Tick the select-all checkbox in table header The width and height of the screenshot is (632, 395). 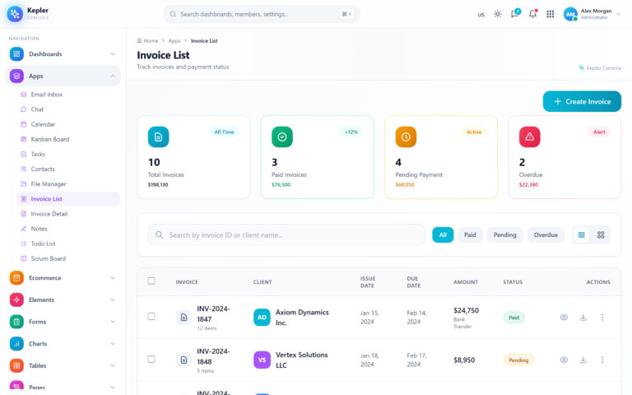pyautogui.click(x=151, y=281)
